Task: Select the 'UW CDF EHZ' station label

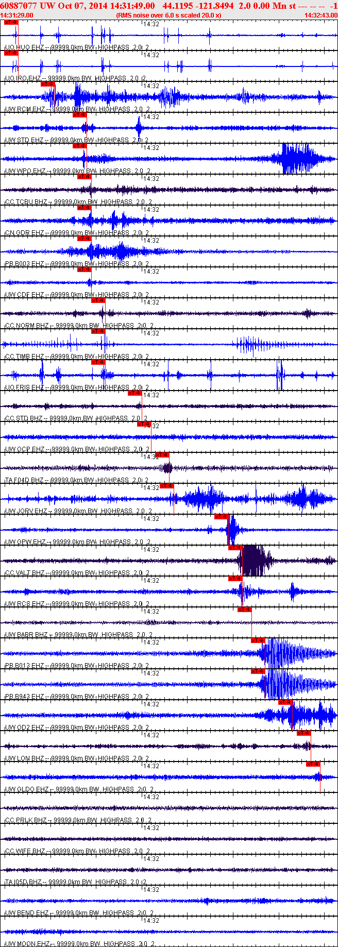Action: (x=24, y=295)
